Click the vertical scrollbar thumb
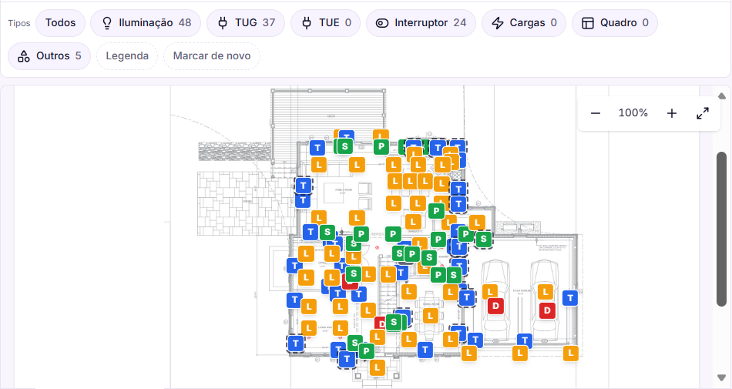This screenshot has height=389, width=732. (x=722, y=229)
